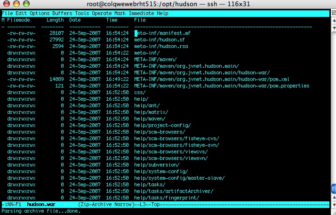336x215 pixels.
Task: Open the Help menu
Action: click(x=162, y=13)
